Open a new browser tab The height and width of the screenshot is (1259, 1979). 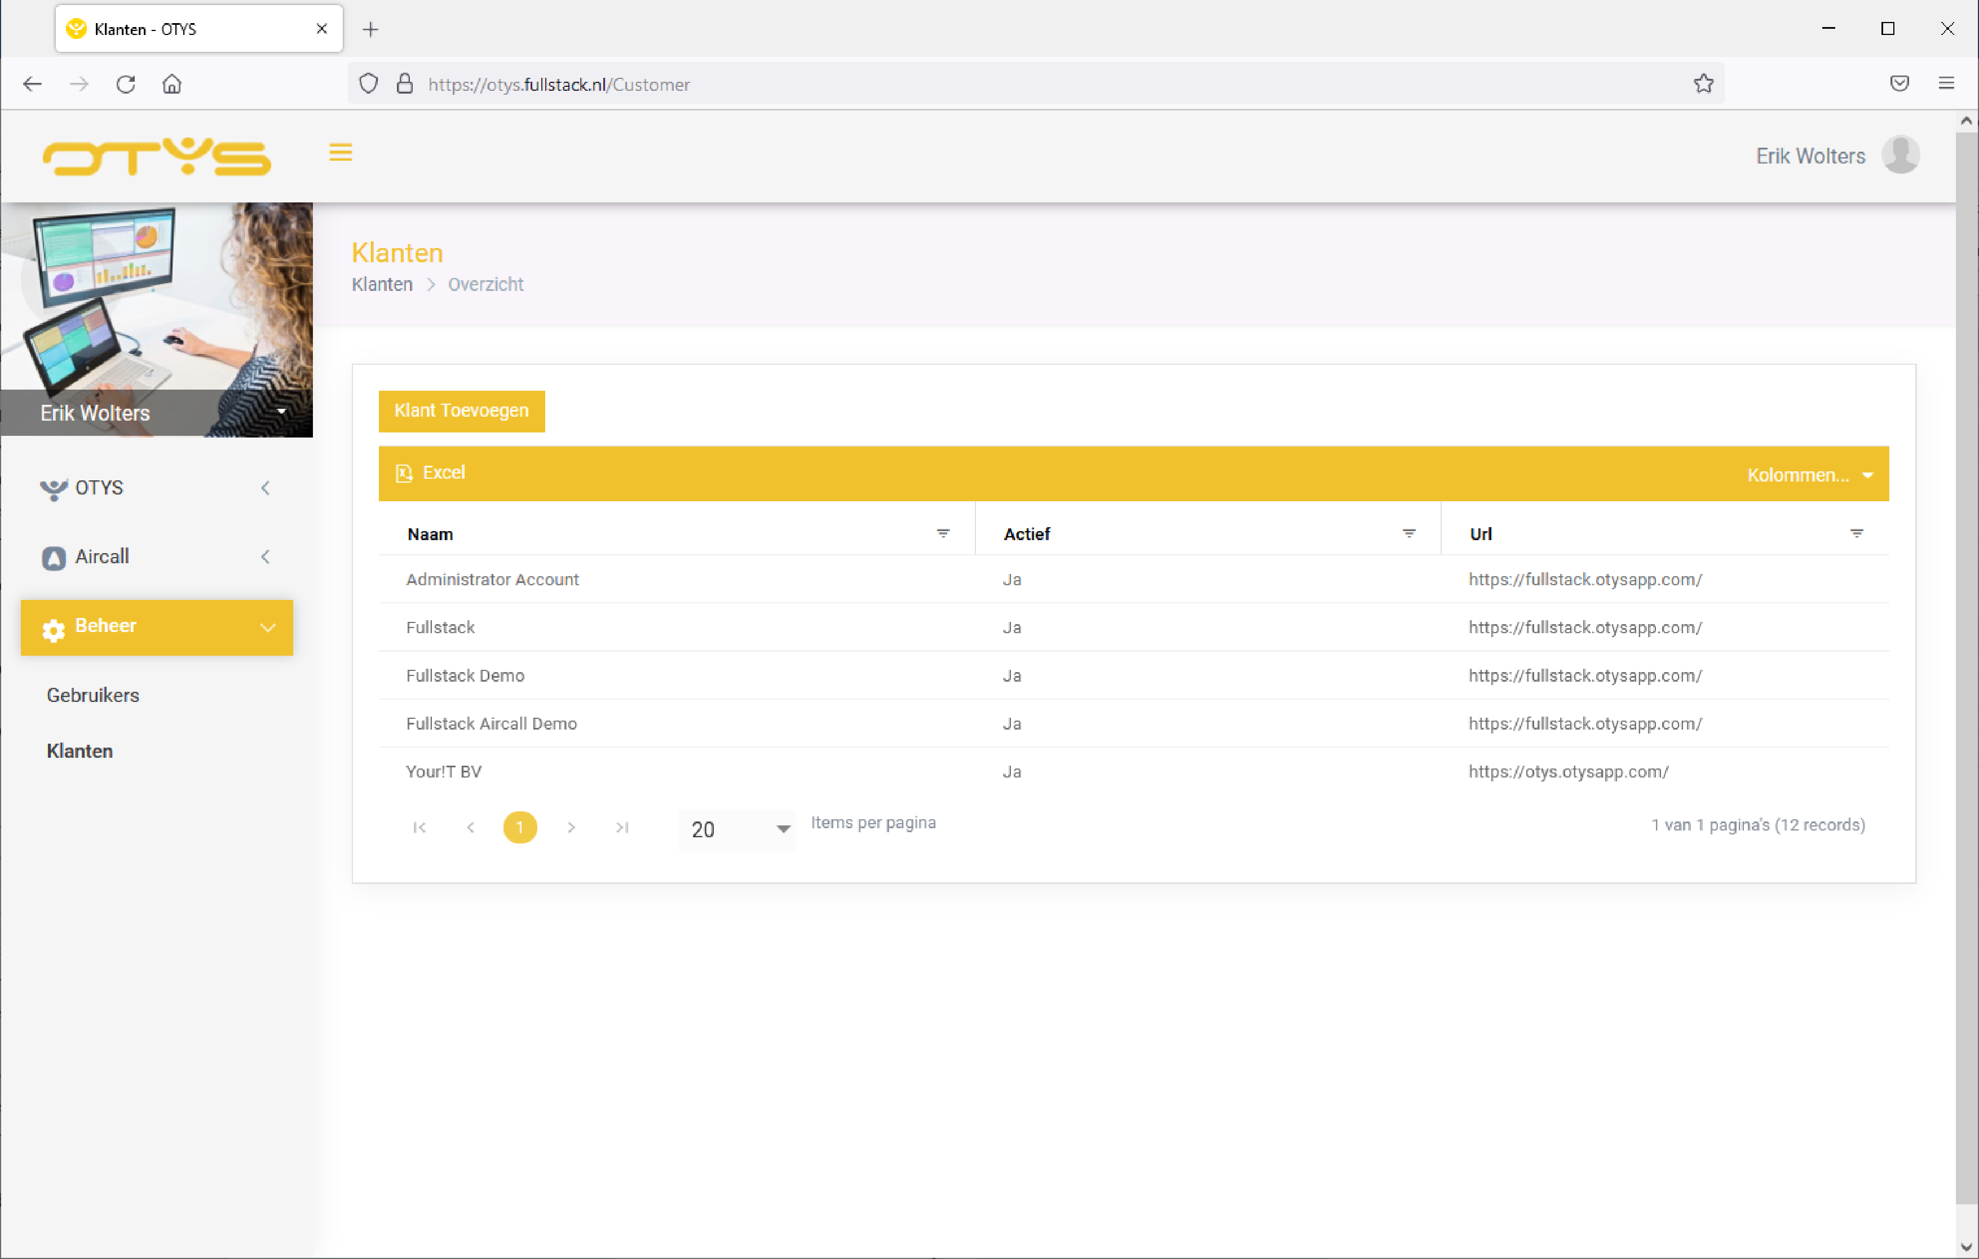tap(370, 29)
